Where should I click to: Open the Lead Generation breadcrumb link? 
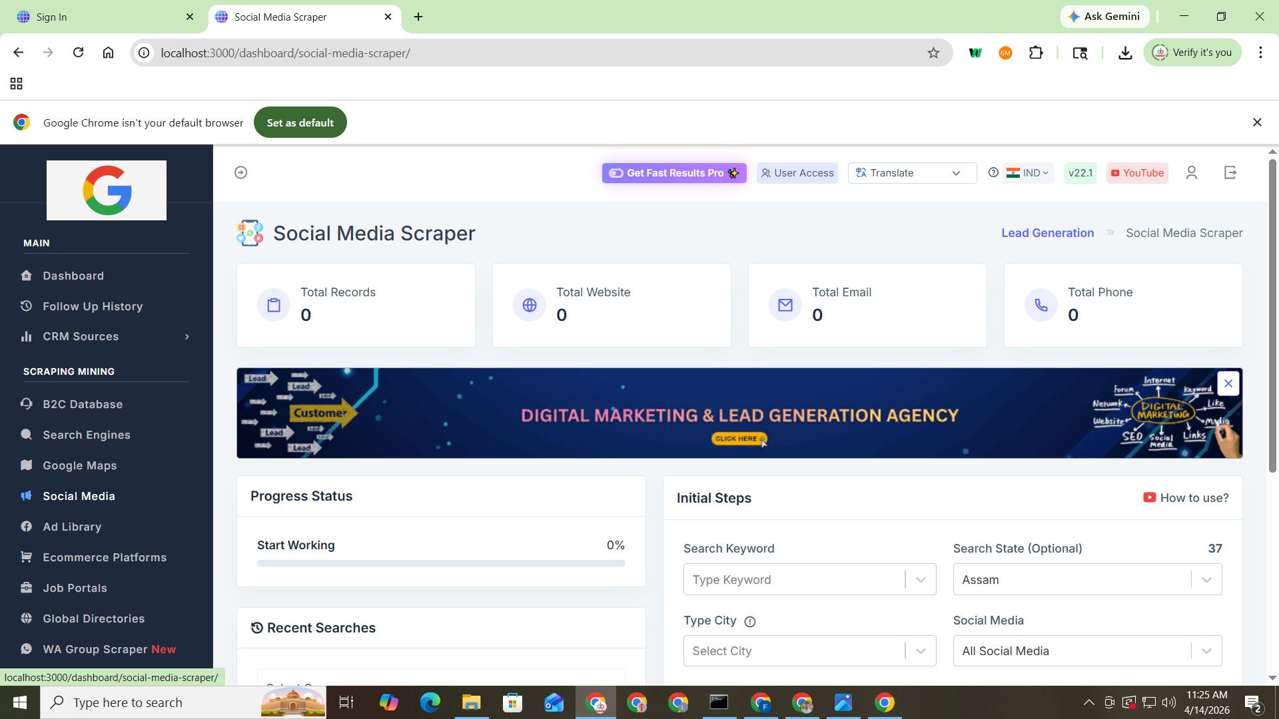[1047, 233]
